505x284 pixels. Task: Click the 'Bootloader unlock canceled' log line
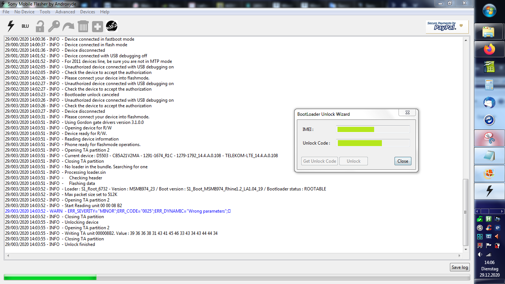[x=62, y=95]
